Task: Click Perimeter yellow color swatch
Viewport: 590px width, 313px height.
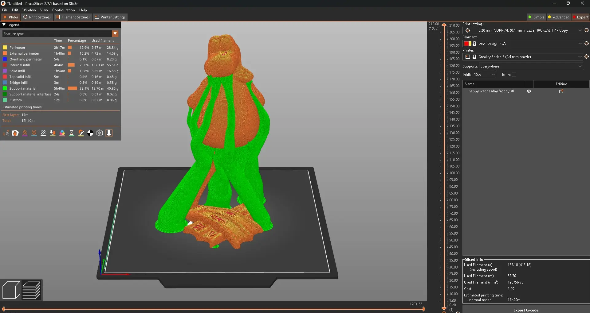Action: tap(5, 48)
